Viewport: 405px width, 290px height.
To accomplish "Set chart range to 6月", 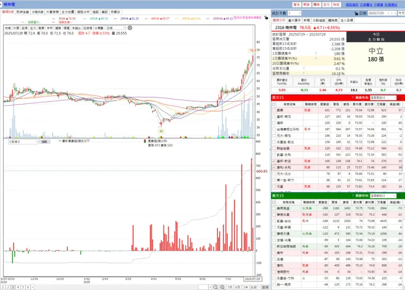I will (238, 287).
